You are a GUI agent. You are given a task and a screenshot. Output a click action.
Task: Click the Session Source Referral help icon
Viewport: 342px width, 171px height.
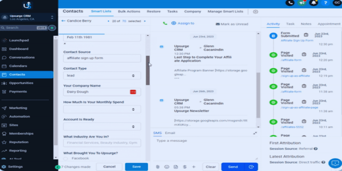tap(315, 149)
